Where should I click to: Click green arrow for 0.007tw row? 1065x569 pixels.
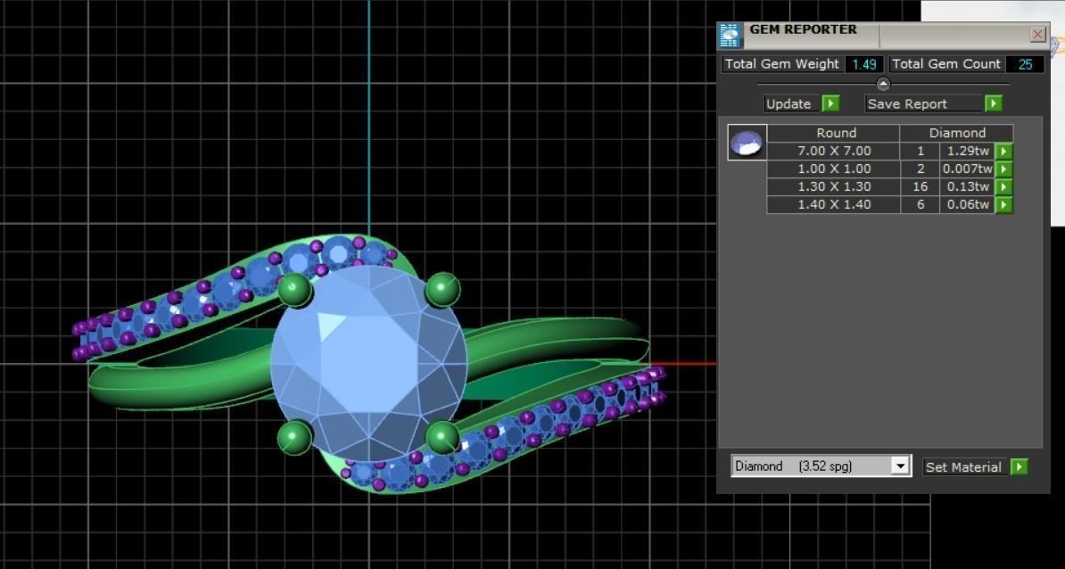pyautogui.click(x=1003, y=169)
